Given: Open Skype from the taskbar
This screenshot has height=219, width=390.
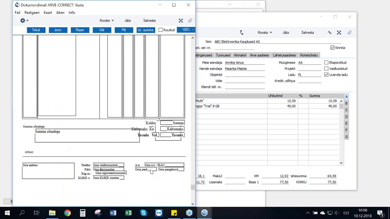Looking at the screenshot, I should tap(144, 213).
